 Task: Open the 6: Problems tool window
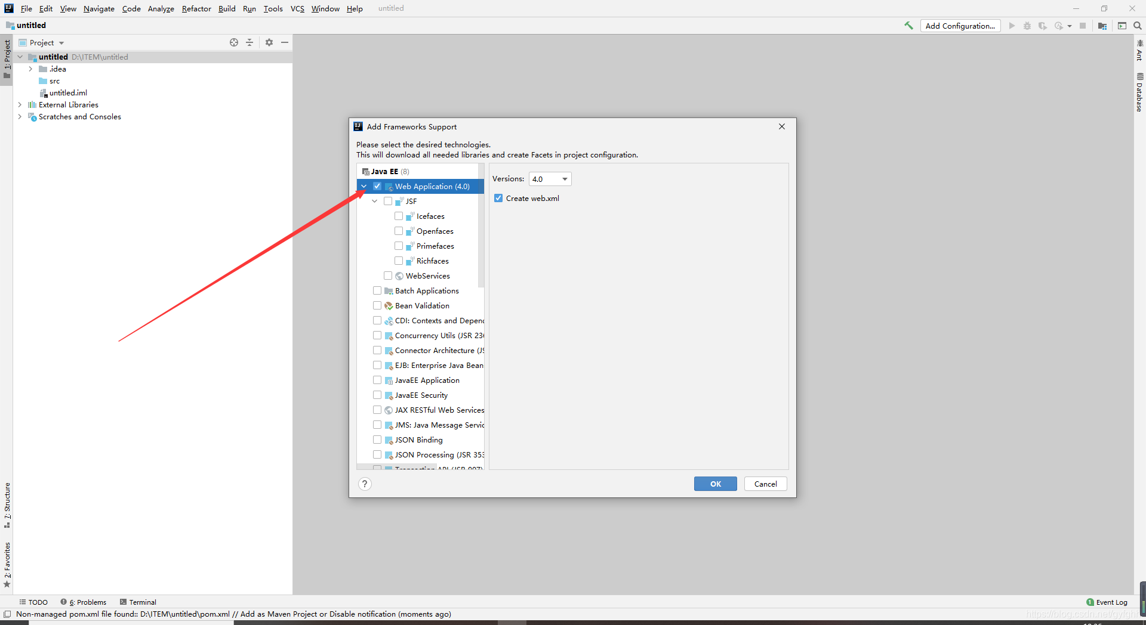pyautogui.click(x=84, y=602)
